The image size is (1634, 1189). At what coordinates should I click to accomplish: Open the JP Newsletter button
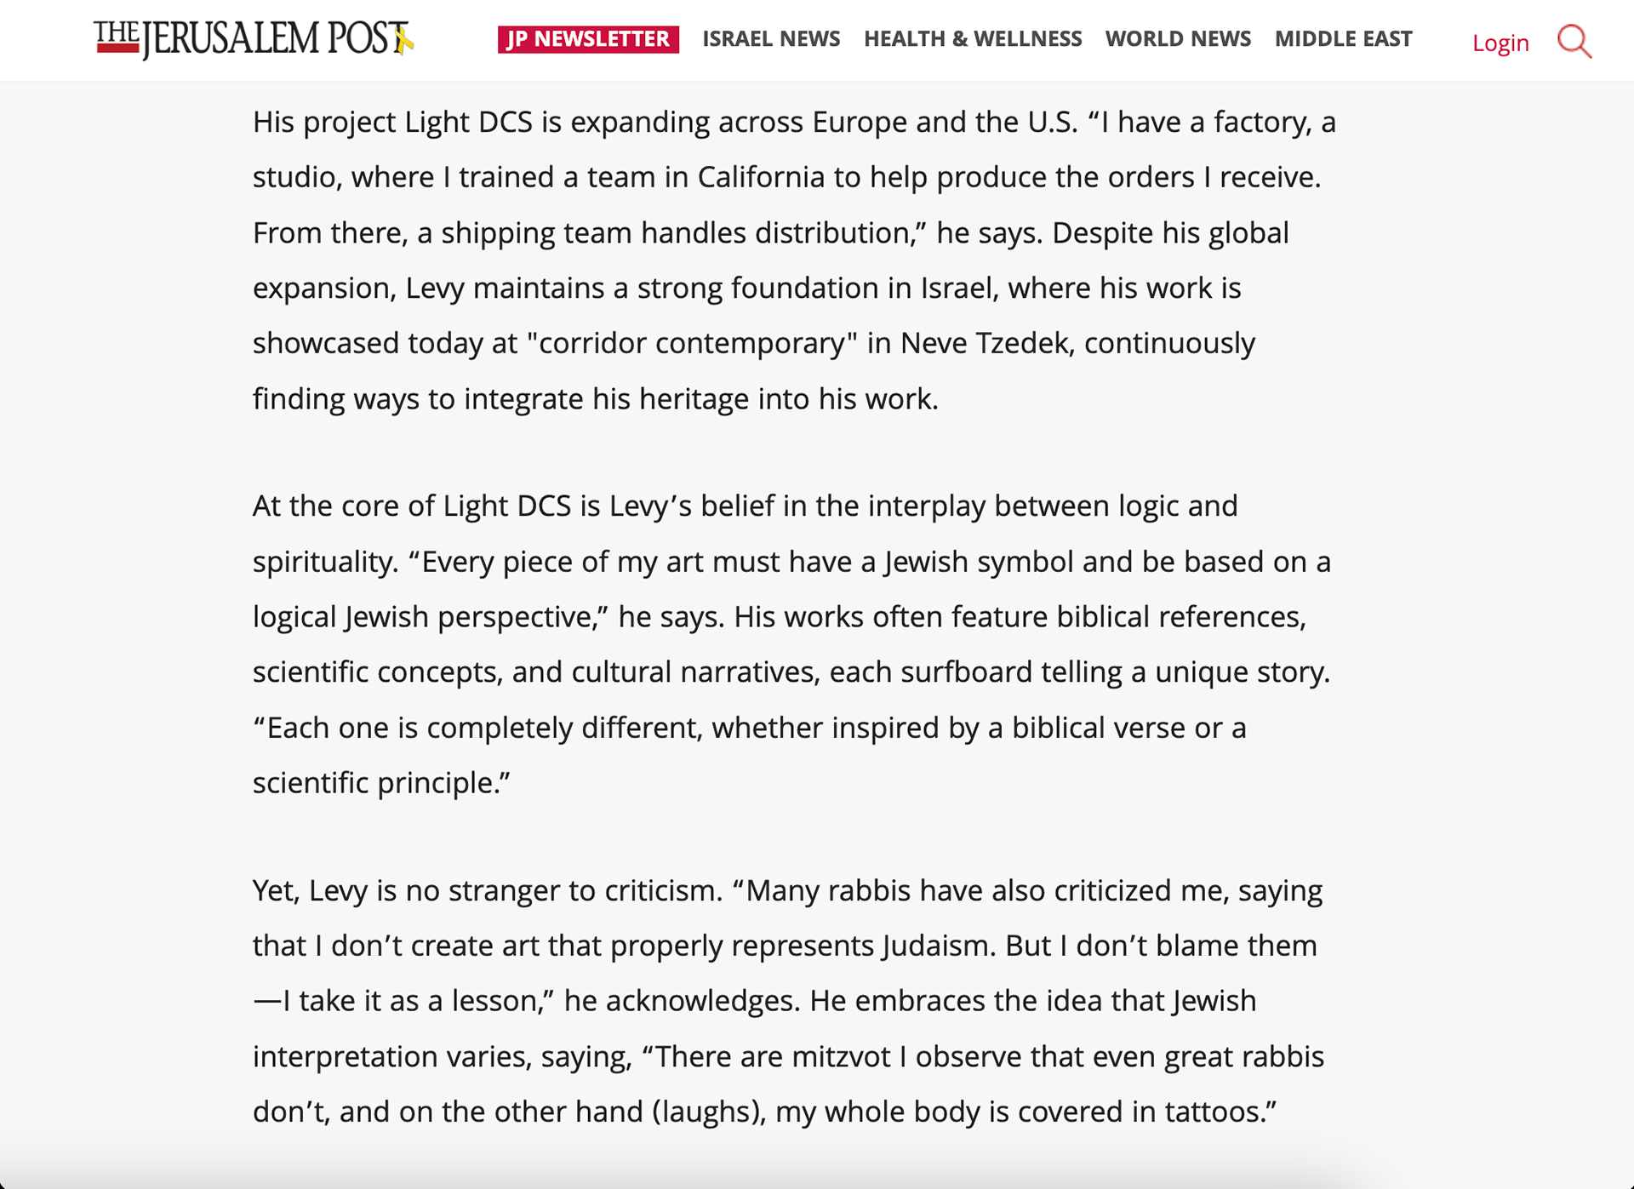pyautogui.click(x=588, y=39)
